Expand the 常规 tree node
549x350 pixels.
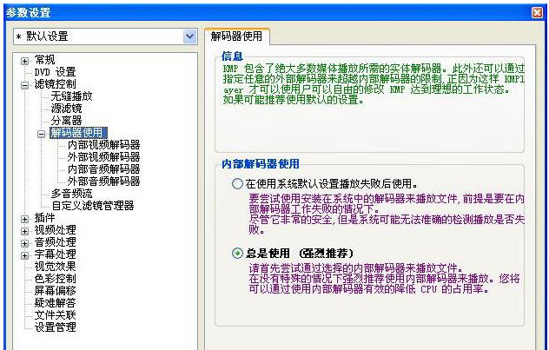point(25,60)
